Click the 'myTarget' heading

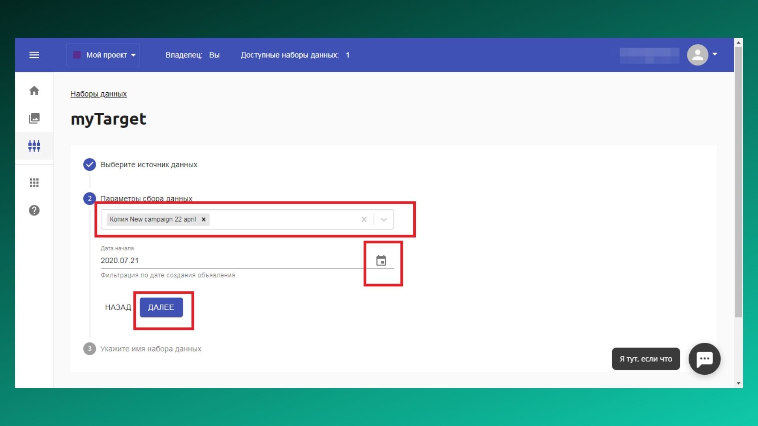coord(109,119)
